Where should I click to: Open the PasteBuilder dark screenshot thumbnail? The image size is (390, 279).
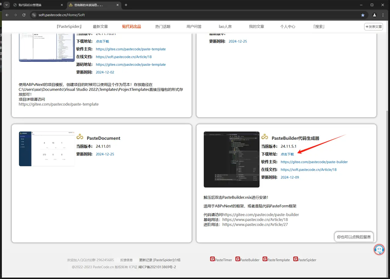pos(232,160)
